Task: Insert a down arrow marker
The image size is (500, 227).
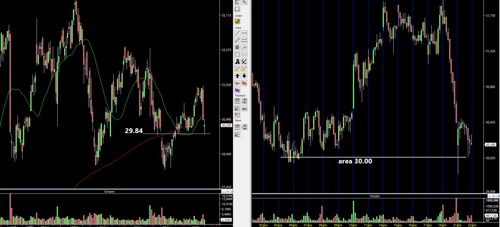Action: click(x=244, y=76)
